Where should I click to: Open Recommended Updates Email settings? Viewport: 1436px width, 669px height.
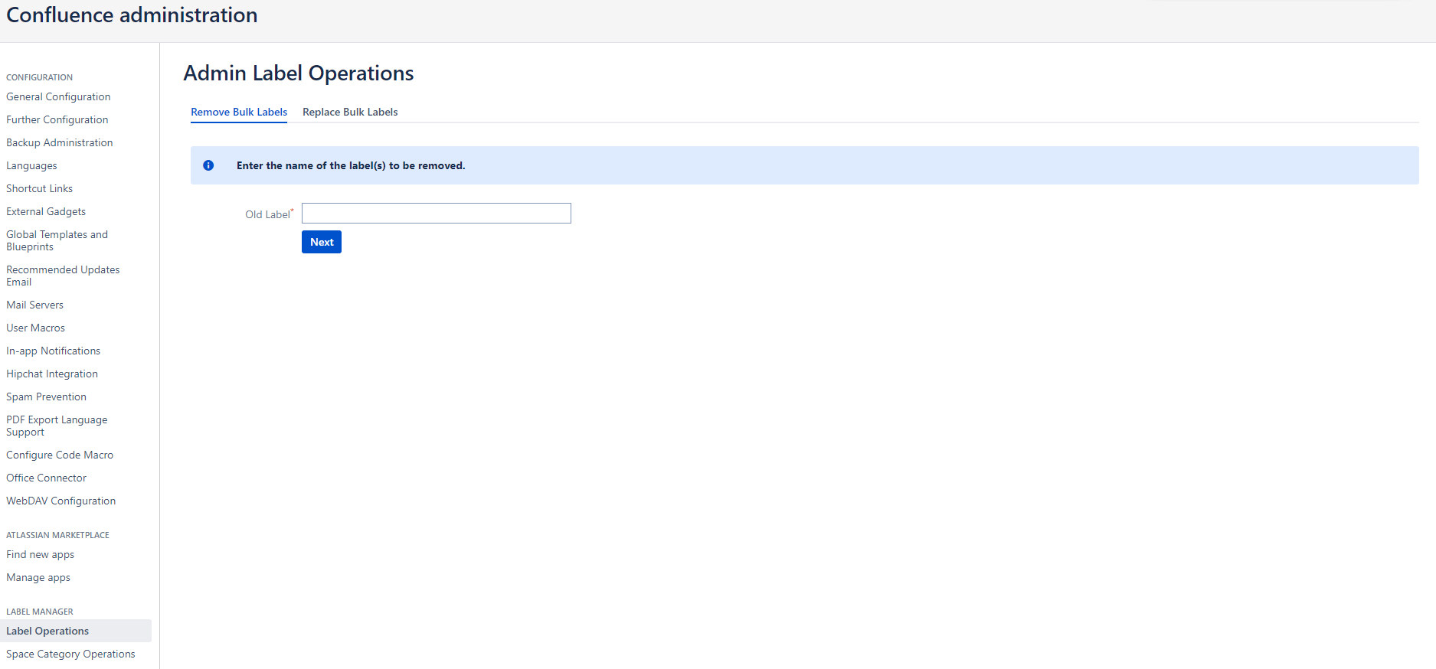coord(63,276)
